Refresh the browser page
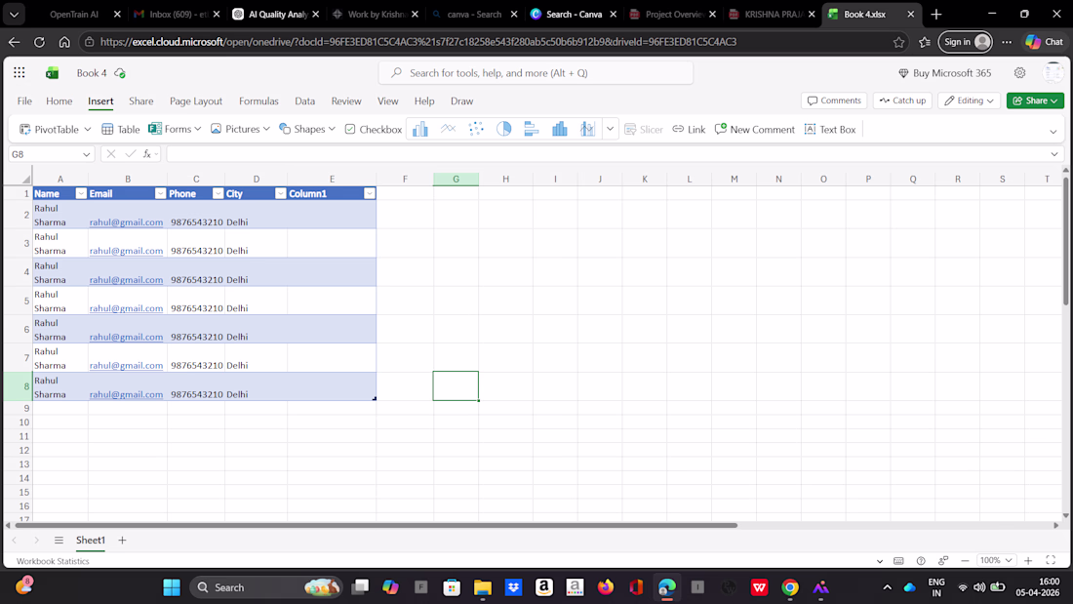The width and height of the screenshot is (1073, 604). (39, 42)
